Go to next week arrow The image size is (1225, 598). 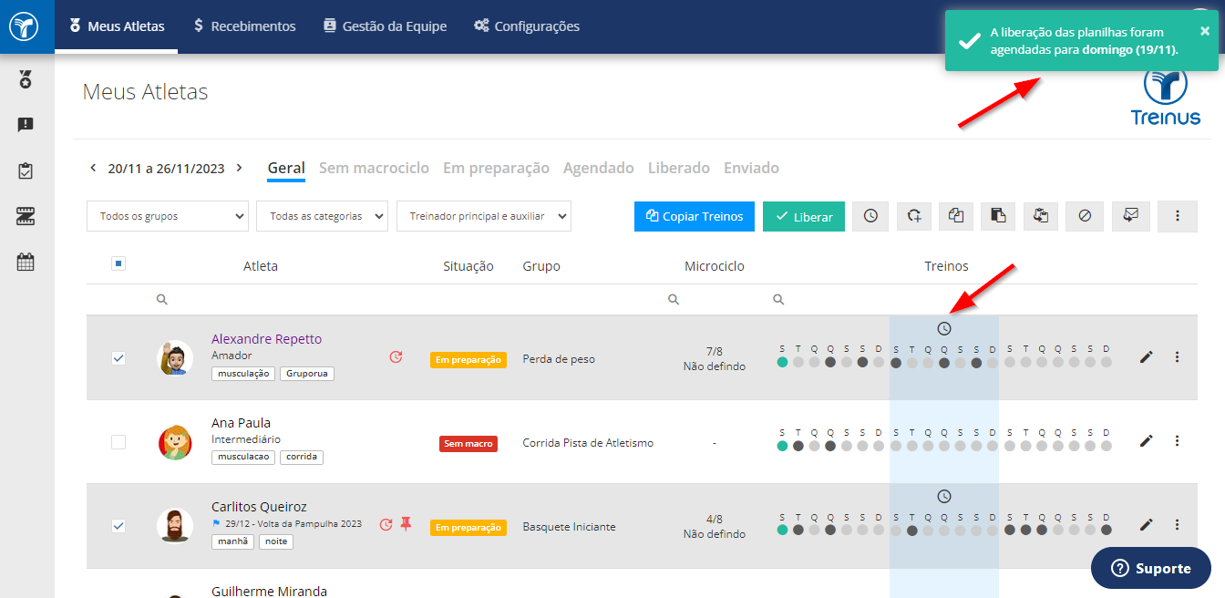[x=239, y=168]
